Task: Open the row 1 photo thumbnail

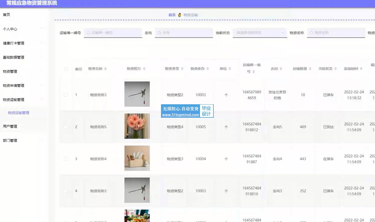Action: point(137,94)
